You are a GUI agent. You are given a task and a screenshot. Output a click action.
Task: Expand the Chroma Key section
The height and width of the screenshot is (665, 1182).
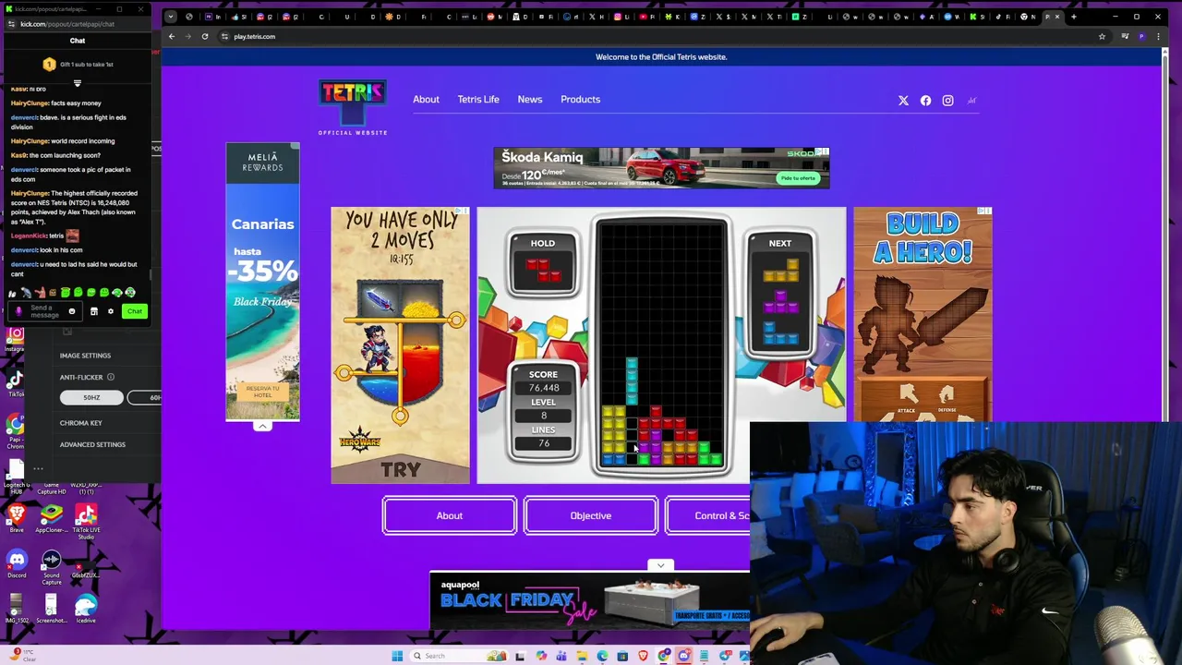pyautogui.click(x=81, y=423)
